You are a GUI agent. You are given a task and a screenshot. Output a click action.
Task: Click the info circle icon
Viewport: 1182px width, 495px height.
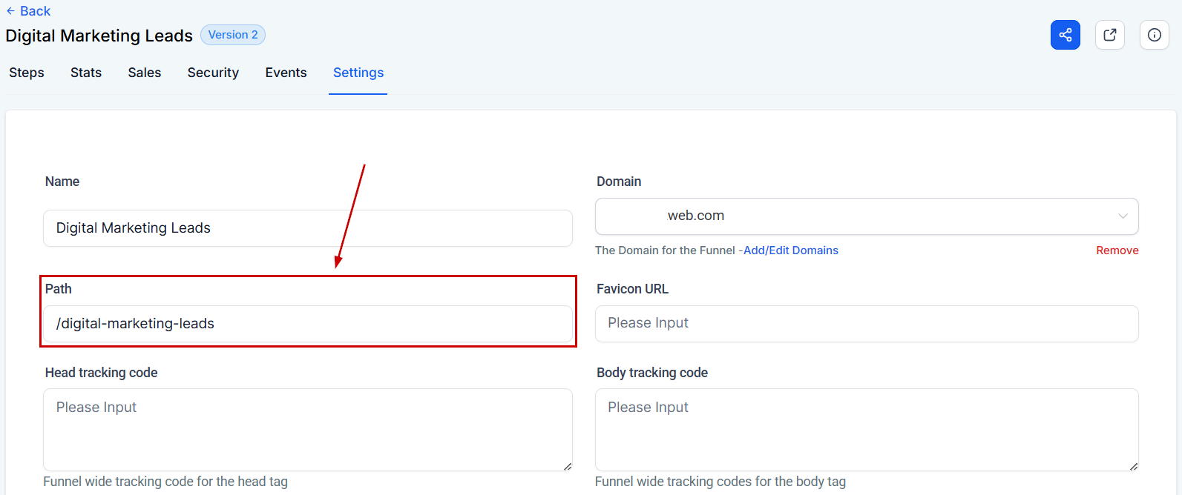tap(1154, 35)
